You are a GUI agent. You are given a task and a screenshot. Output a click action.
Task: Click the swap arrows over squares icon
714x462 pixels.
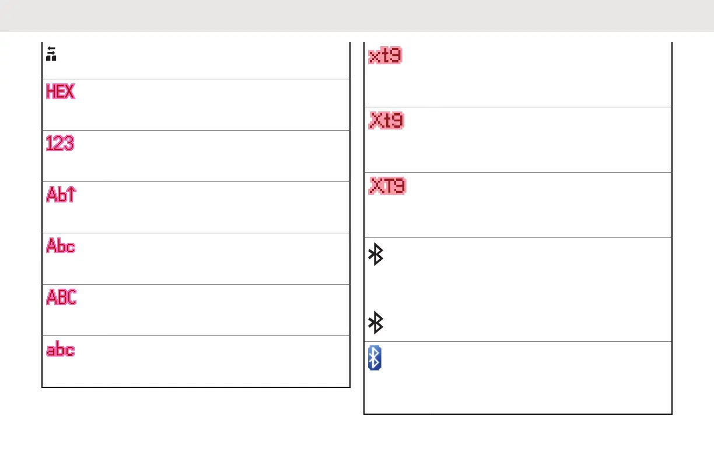pyautogui.click(x=51, y=55)
